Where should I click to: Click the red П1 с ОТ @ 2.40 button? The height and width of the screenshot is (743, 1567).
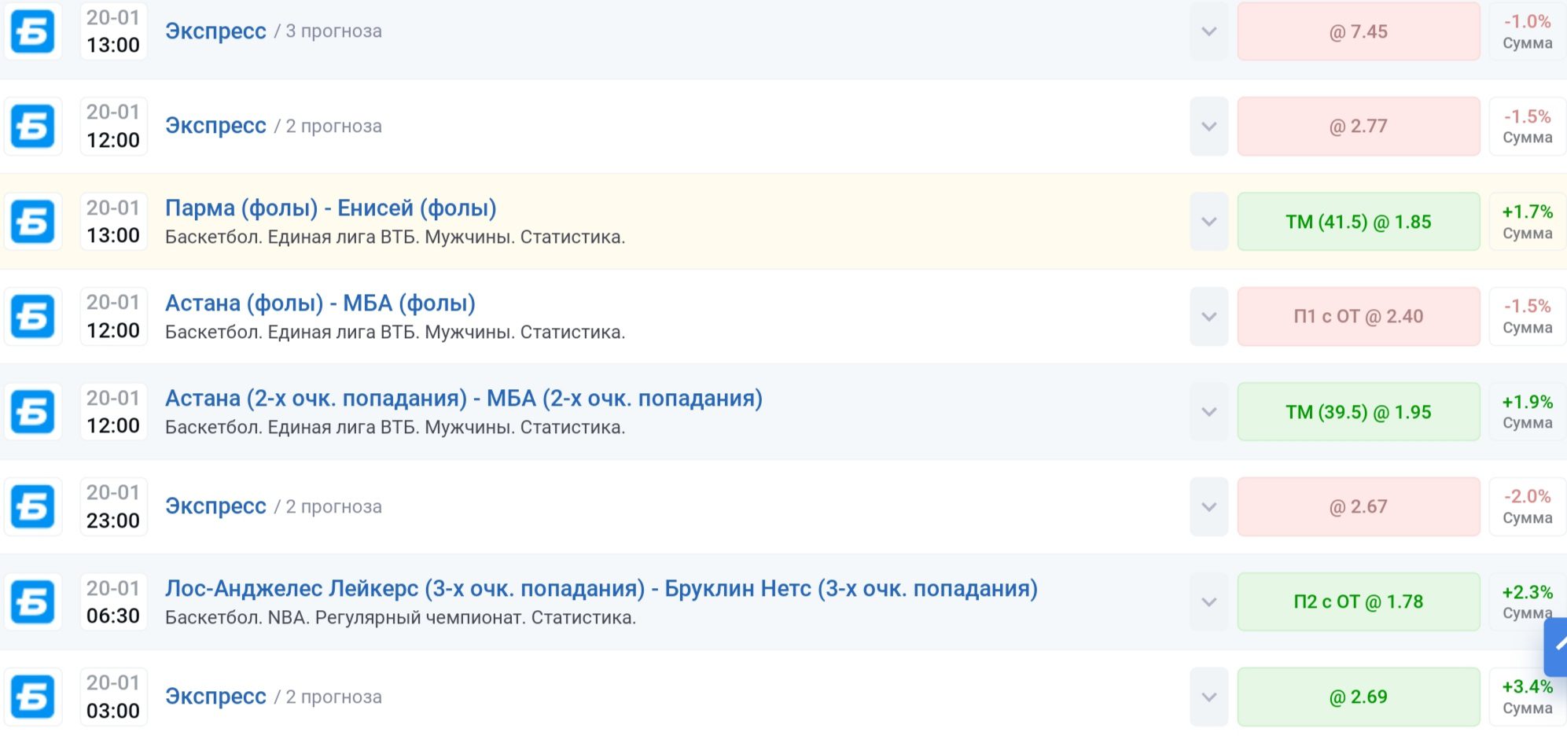tap(1359, 316)
